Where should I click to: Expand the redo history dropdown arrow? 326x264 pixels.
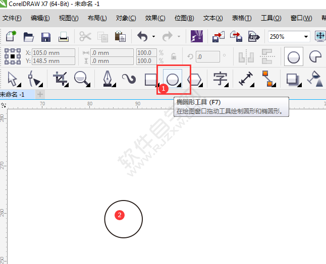click(179, 37)
